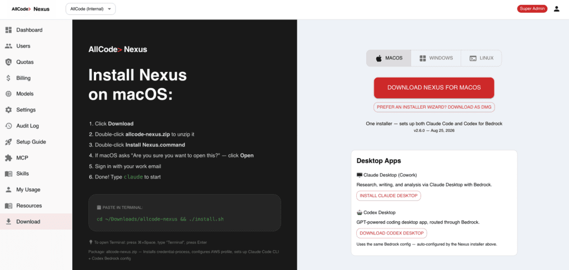Screen dimensions: 569x270
Task: Navigate to Billing
Action: [36, 78]
